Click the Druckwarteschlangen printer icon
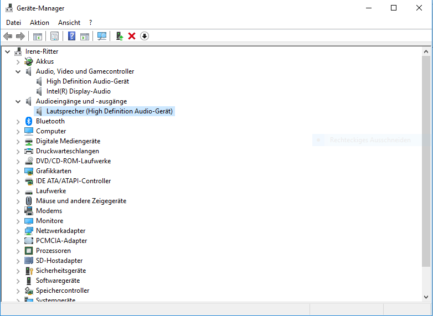Screen dimensions: 433x316 click(29, 151)
